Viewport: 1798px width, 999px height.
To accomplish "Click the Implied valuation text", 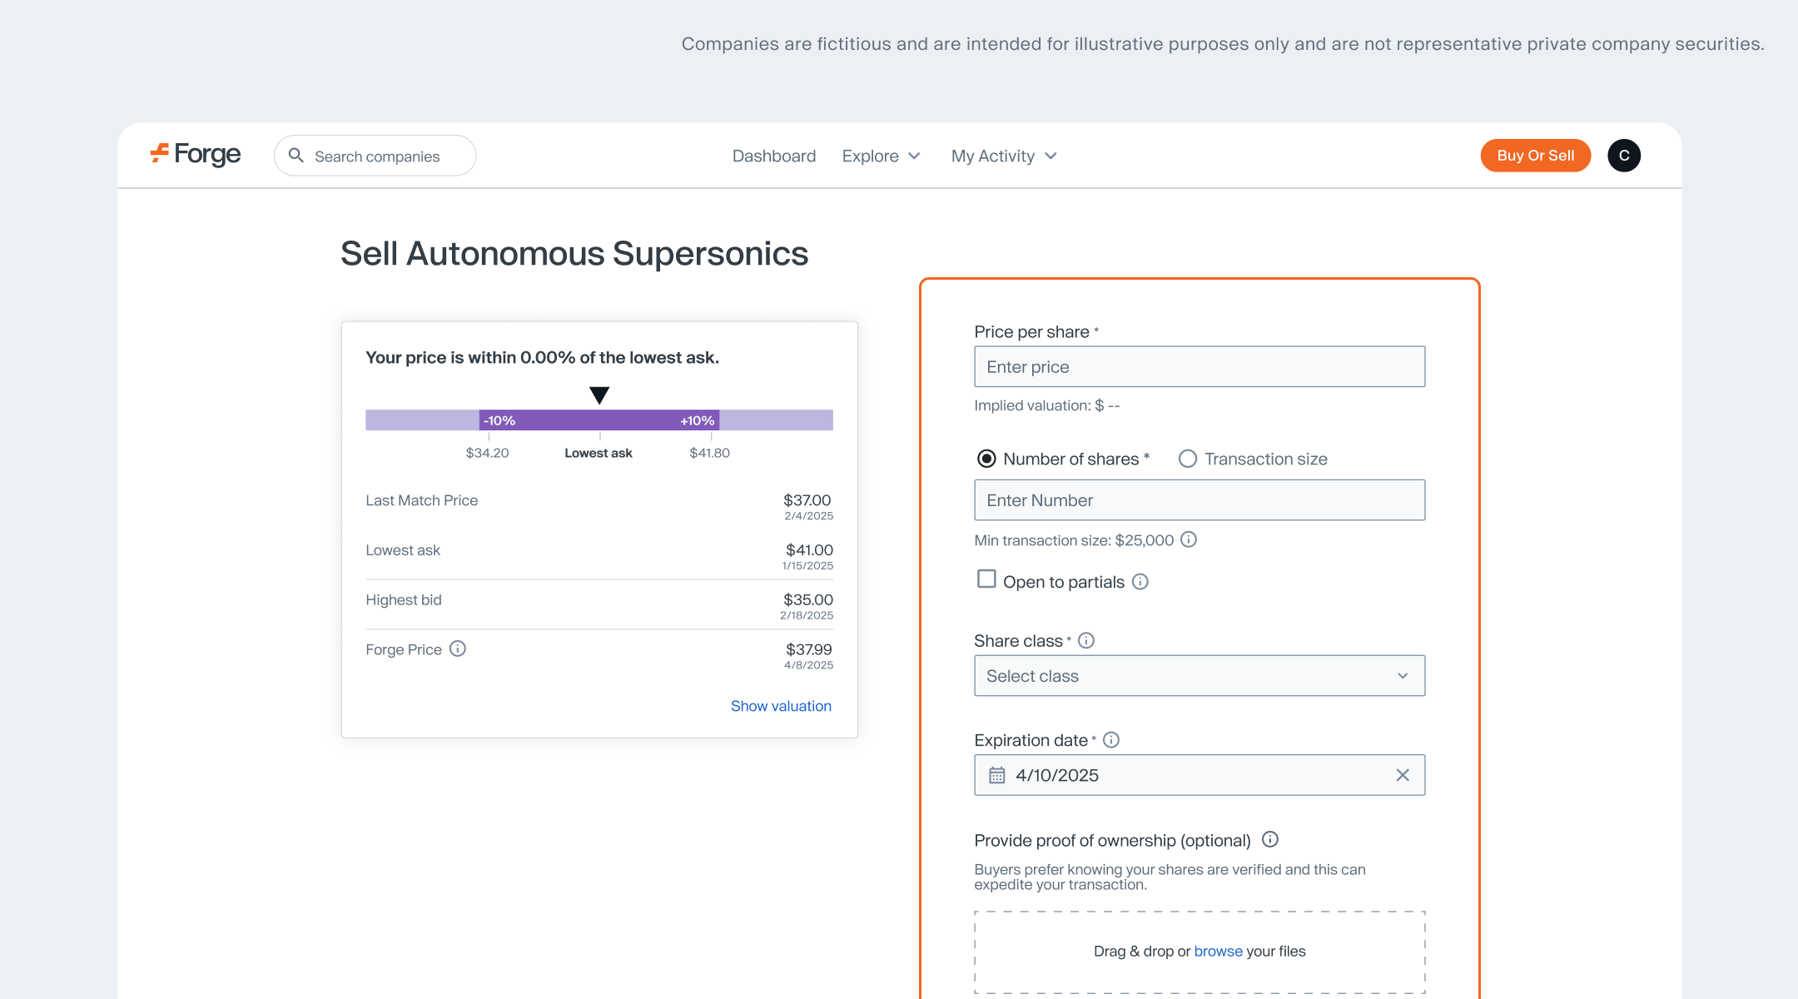I will pyautogui.click(x=1047, y=405).
